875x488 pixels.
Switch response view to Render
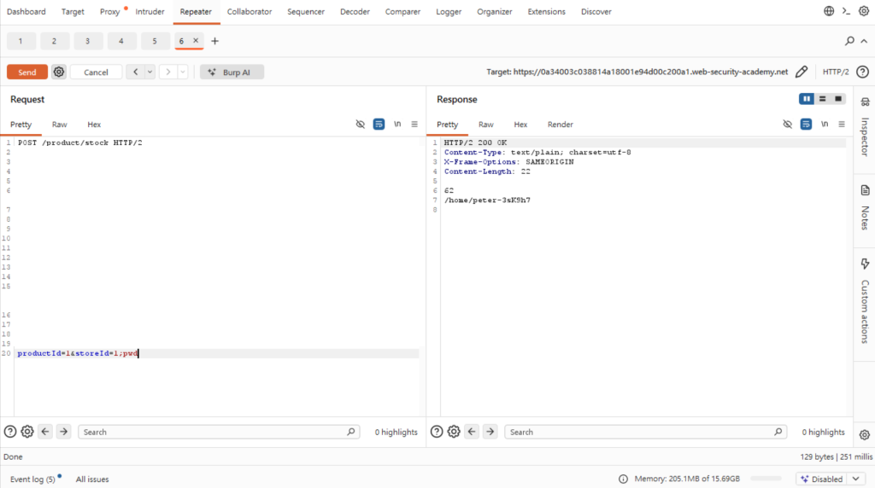click(x=560, y=125)
